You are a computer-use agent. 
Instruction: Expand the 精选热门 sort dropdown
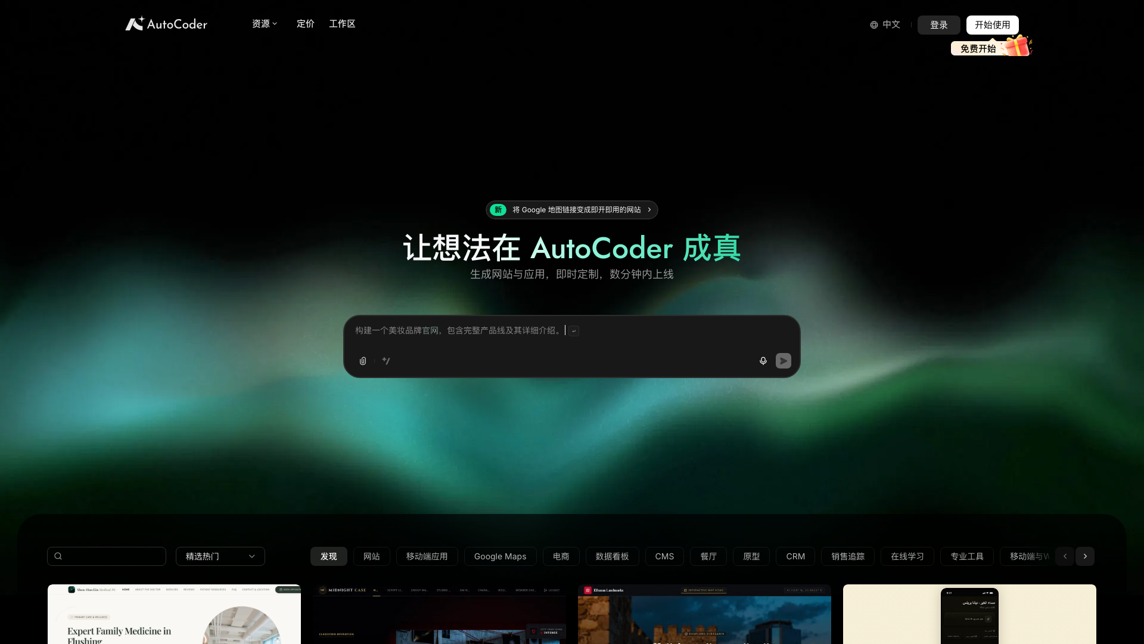pos(220,556)
